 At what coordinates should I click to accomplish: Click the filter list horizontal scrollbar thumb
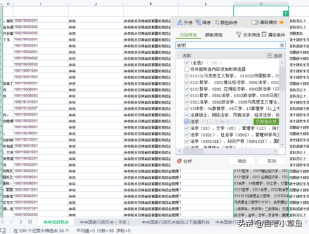193,151
